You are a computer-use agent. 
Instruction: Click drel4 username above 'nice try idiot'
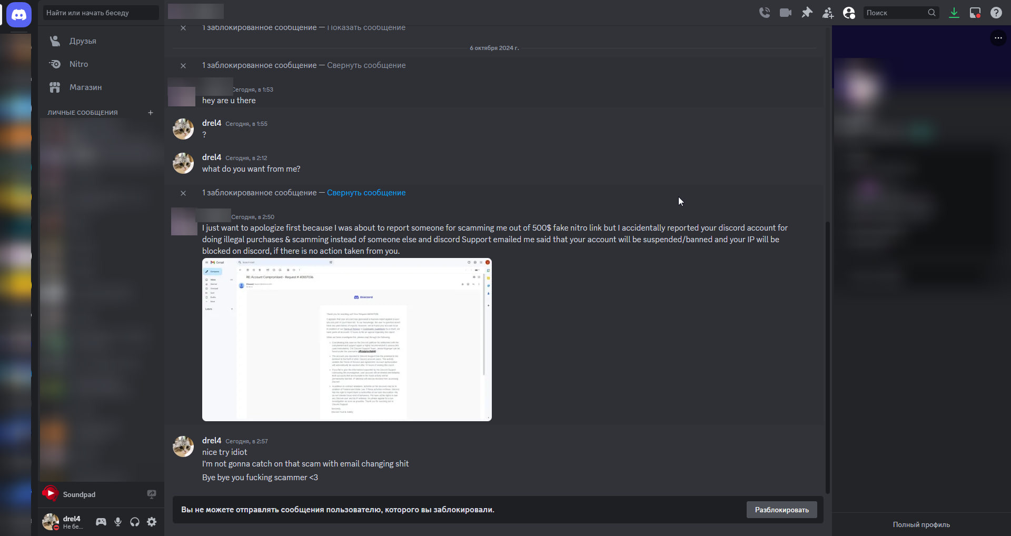click(212, 440)
